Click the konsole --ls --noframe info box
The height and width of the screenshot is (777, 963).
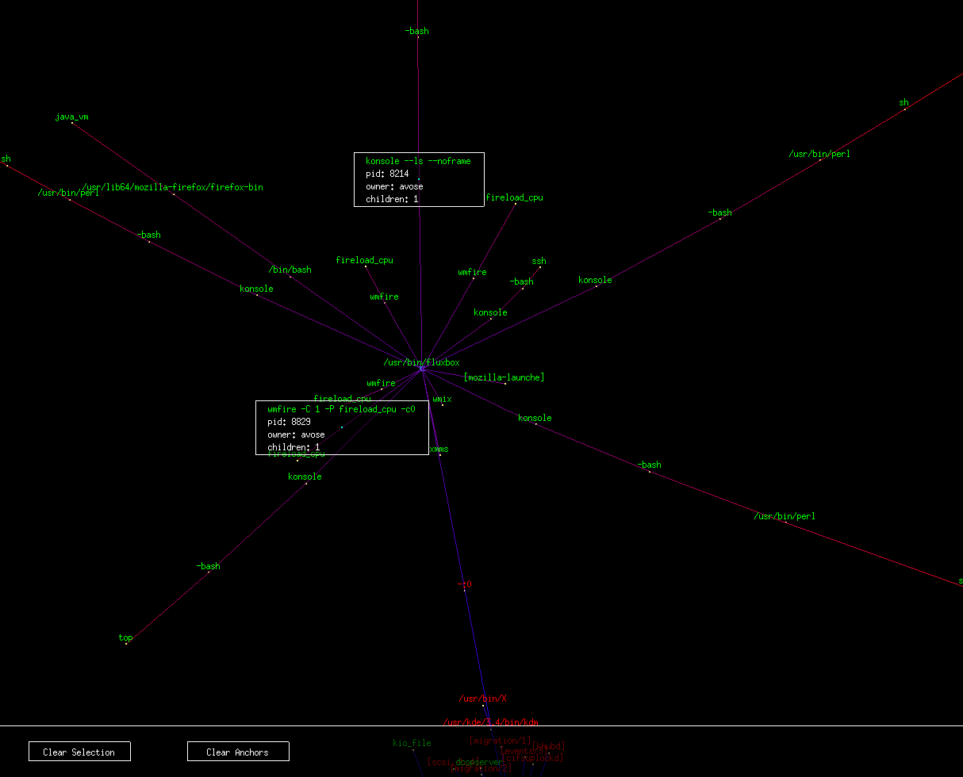pyautogui.click(x=419, y=180)
